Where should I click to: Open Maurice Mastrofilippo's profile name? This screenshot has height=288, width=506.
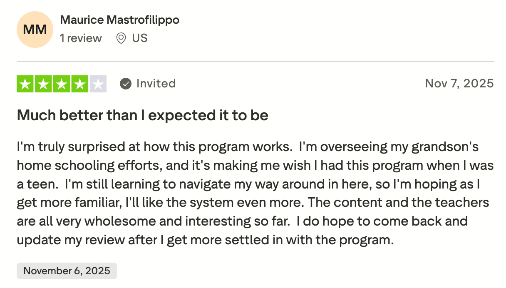120,20
